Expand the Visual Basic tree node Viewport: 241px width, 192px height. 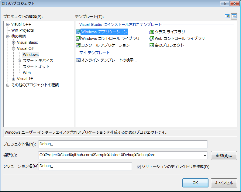14,43
